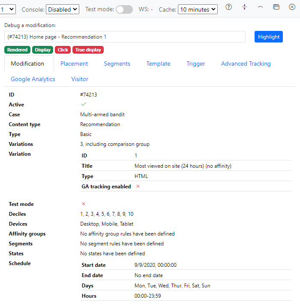This screenshot has height=305, width=300.
Task: Click the red X next to Test mode row
Action: (x=84, y=204)
